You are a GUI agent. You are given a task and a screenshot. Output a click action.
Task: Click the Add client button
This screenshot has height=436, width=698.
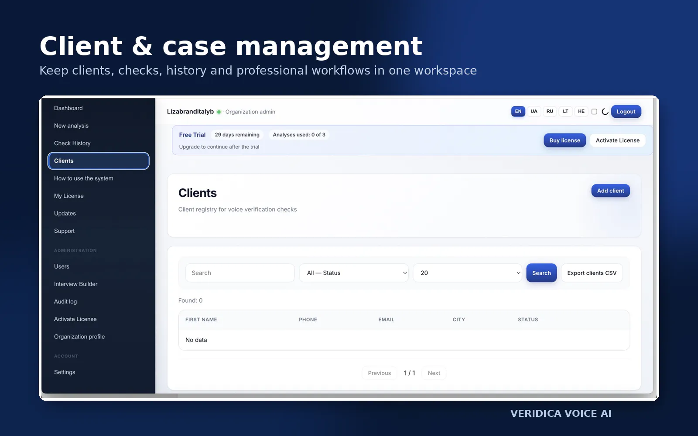610,191
